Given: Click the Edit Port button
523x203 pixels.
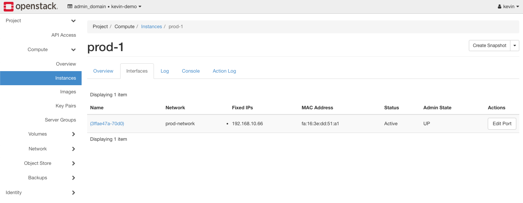Looking at the screenshot, I should click(x=501, y=124).
